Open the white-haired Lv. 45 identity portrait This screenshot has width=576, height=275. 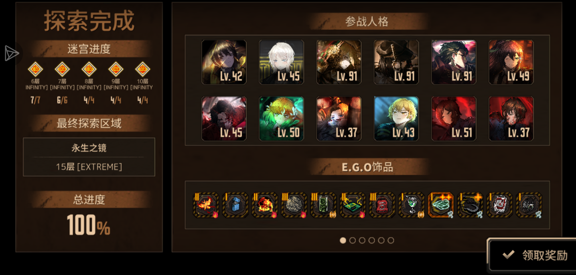[x=282, y=62]
